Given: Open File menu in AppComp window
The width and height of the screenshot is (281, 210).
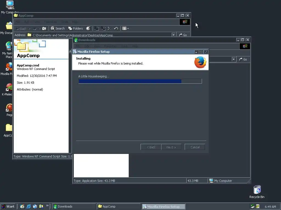Looking at the screenshot, I should click(18, 22).
